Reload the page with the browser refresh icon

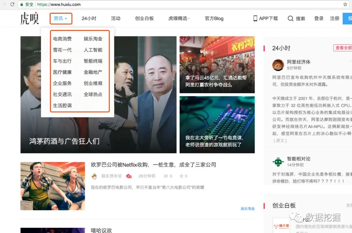click(12, 4)
